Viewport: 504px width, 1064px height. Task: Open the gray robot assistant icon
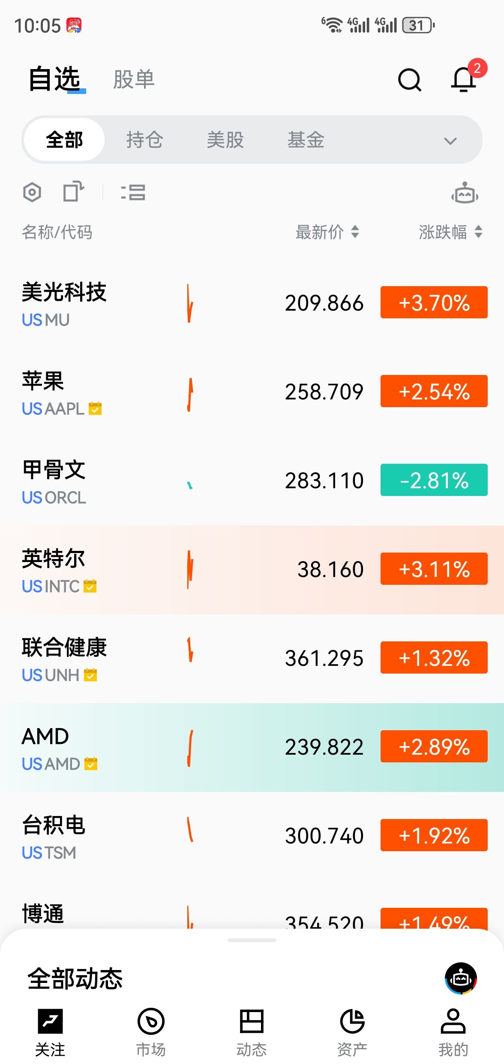465,193
